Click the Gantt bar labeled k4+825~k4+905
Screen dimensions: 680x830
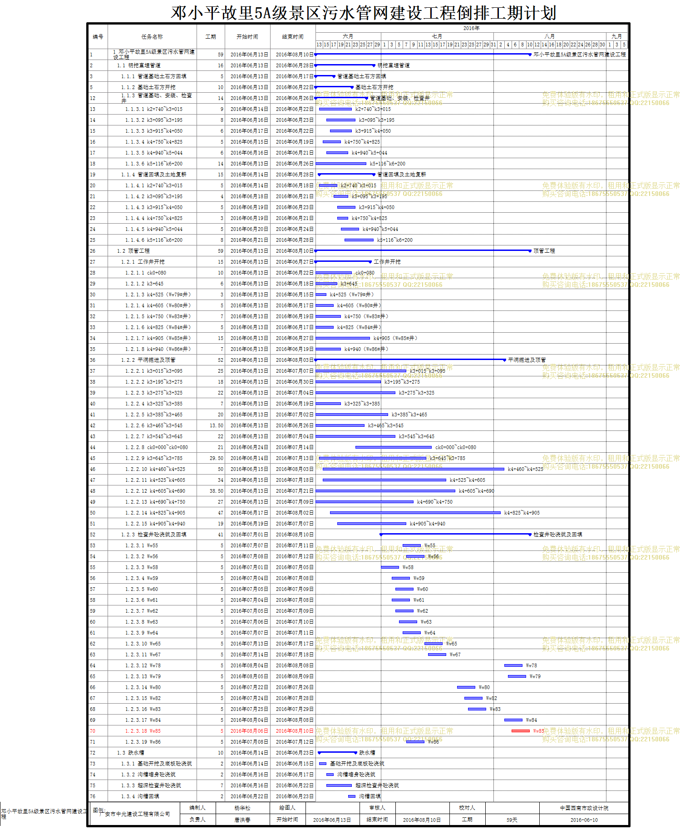pos(415,512)
